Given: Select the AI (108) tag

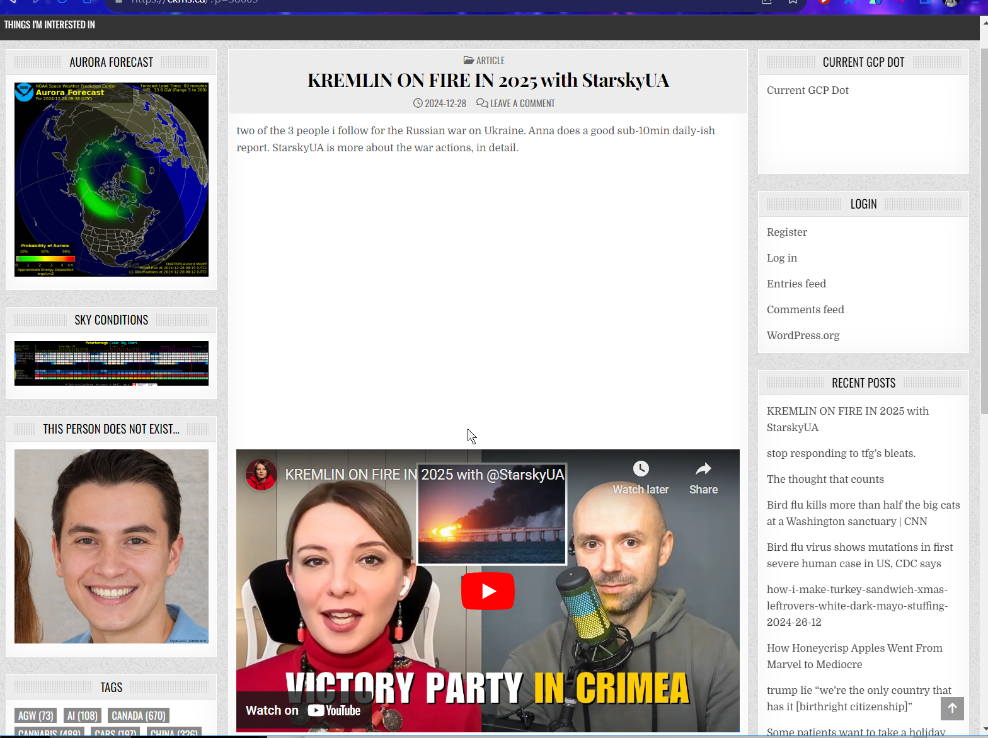Looking at the screenshot, I should point(83,715).
